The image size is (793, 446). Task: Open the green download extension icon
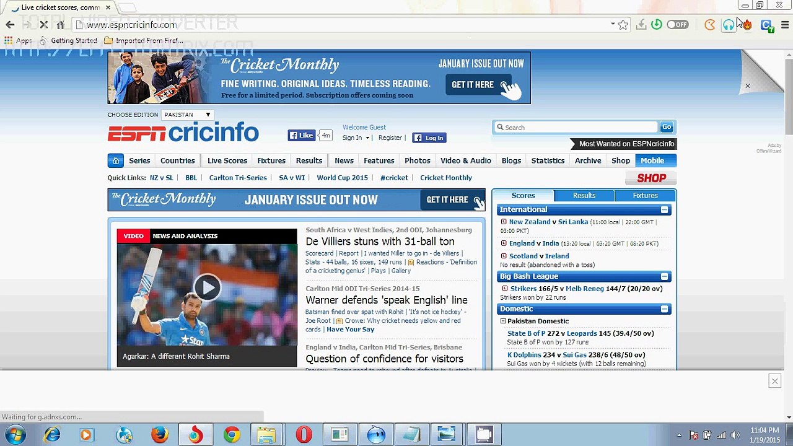pos(657,25)
